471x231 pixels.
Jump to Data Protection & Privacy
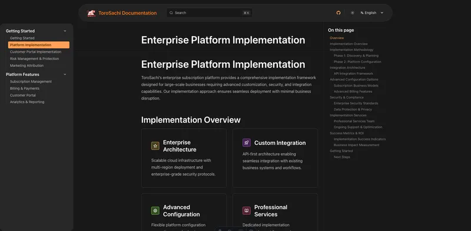click(353, 110)
